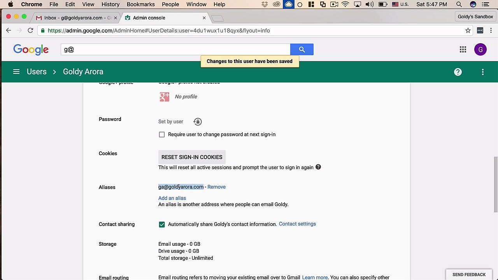Screen dimensions: 498x280
Task: Click the Sat 5:47 PM clock
Action: pyautogui.click(x=432, y=4)
